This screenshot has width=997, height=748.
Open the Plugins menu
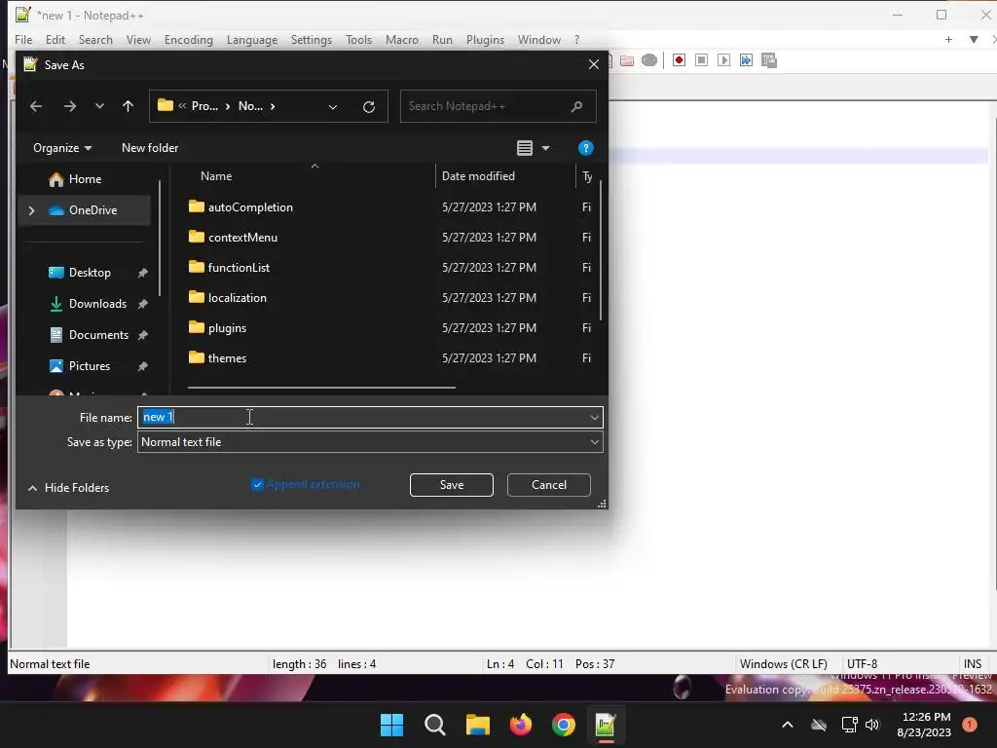(485, 39)
